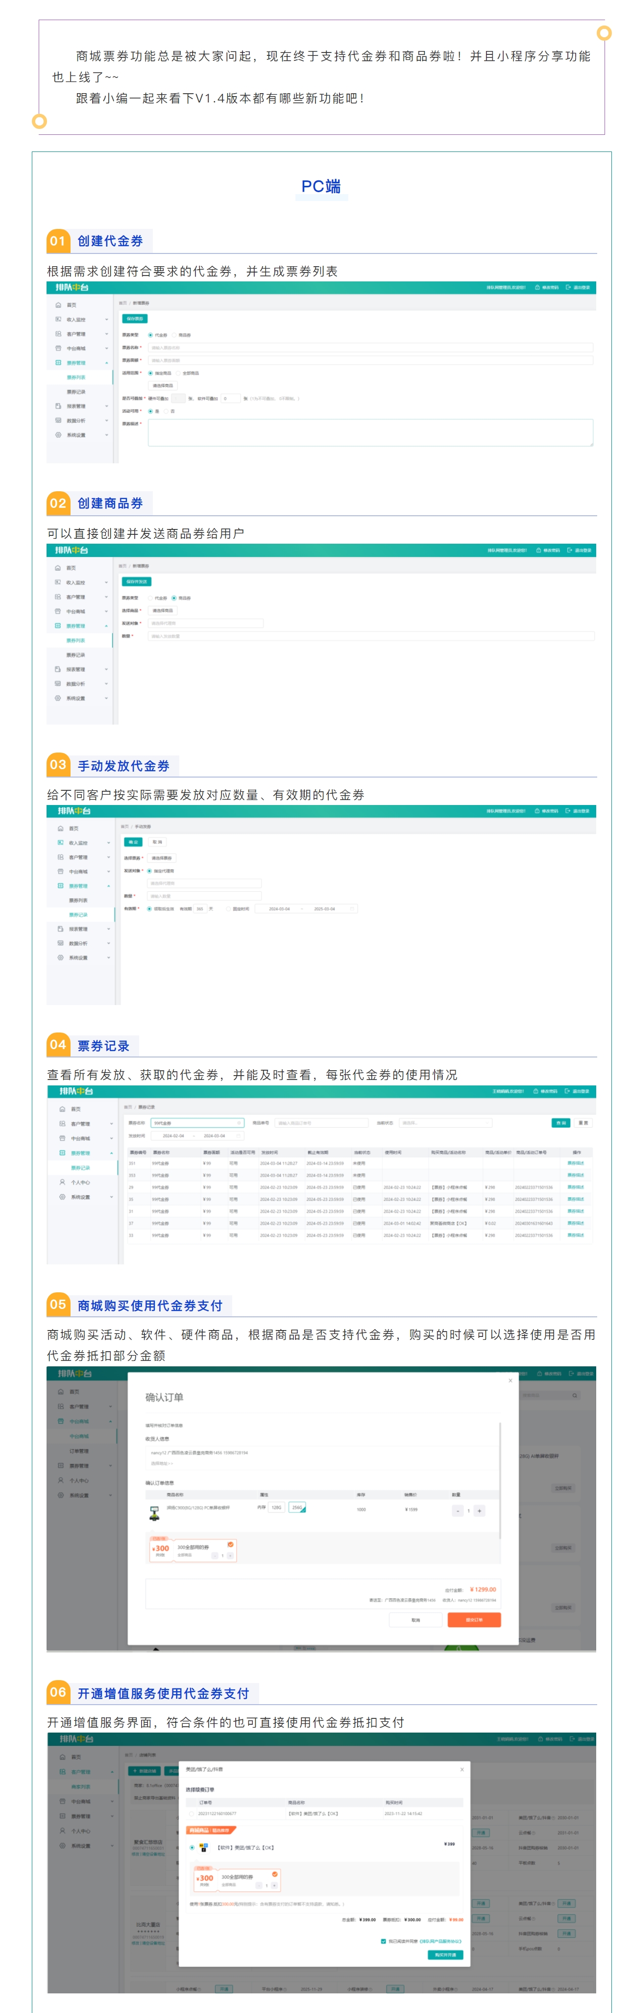Close the 确认订单 dialog with X
Image resolution: width=630 pixels, height=2013 pixels.
(x=510, y=1380)
